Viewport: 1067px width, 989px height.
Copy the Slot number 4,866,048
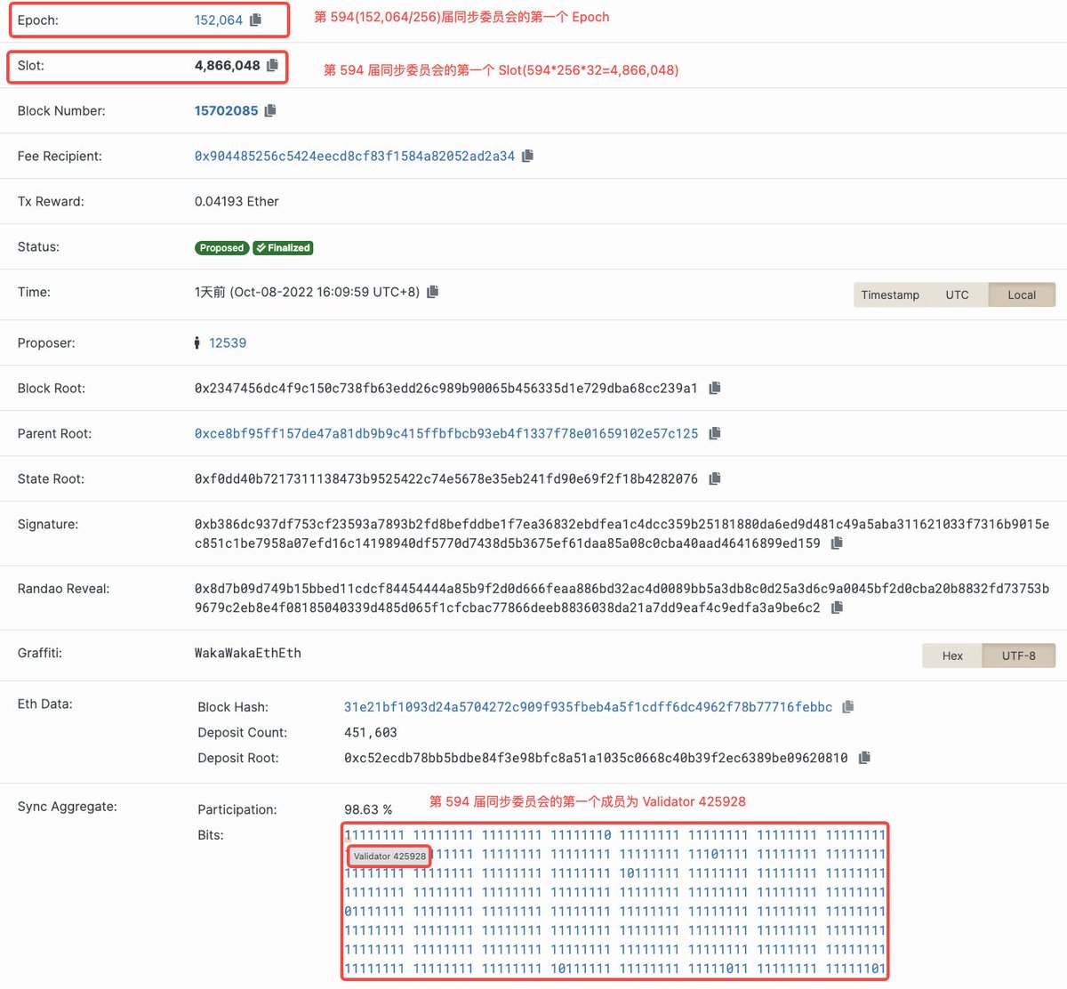[274, 65]
